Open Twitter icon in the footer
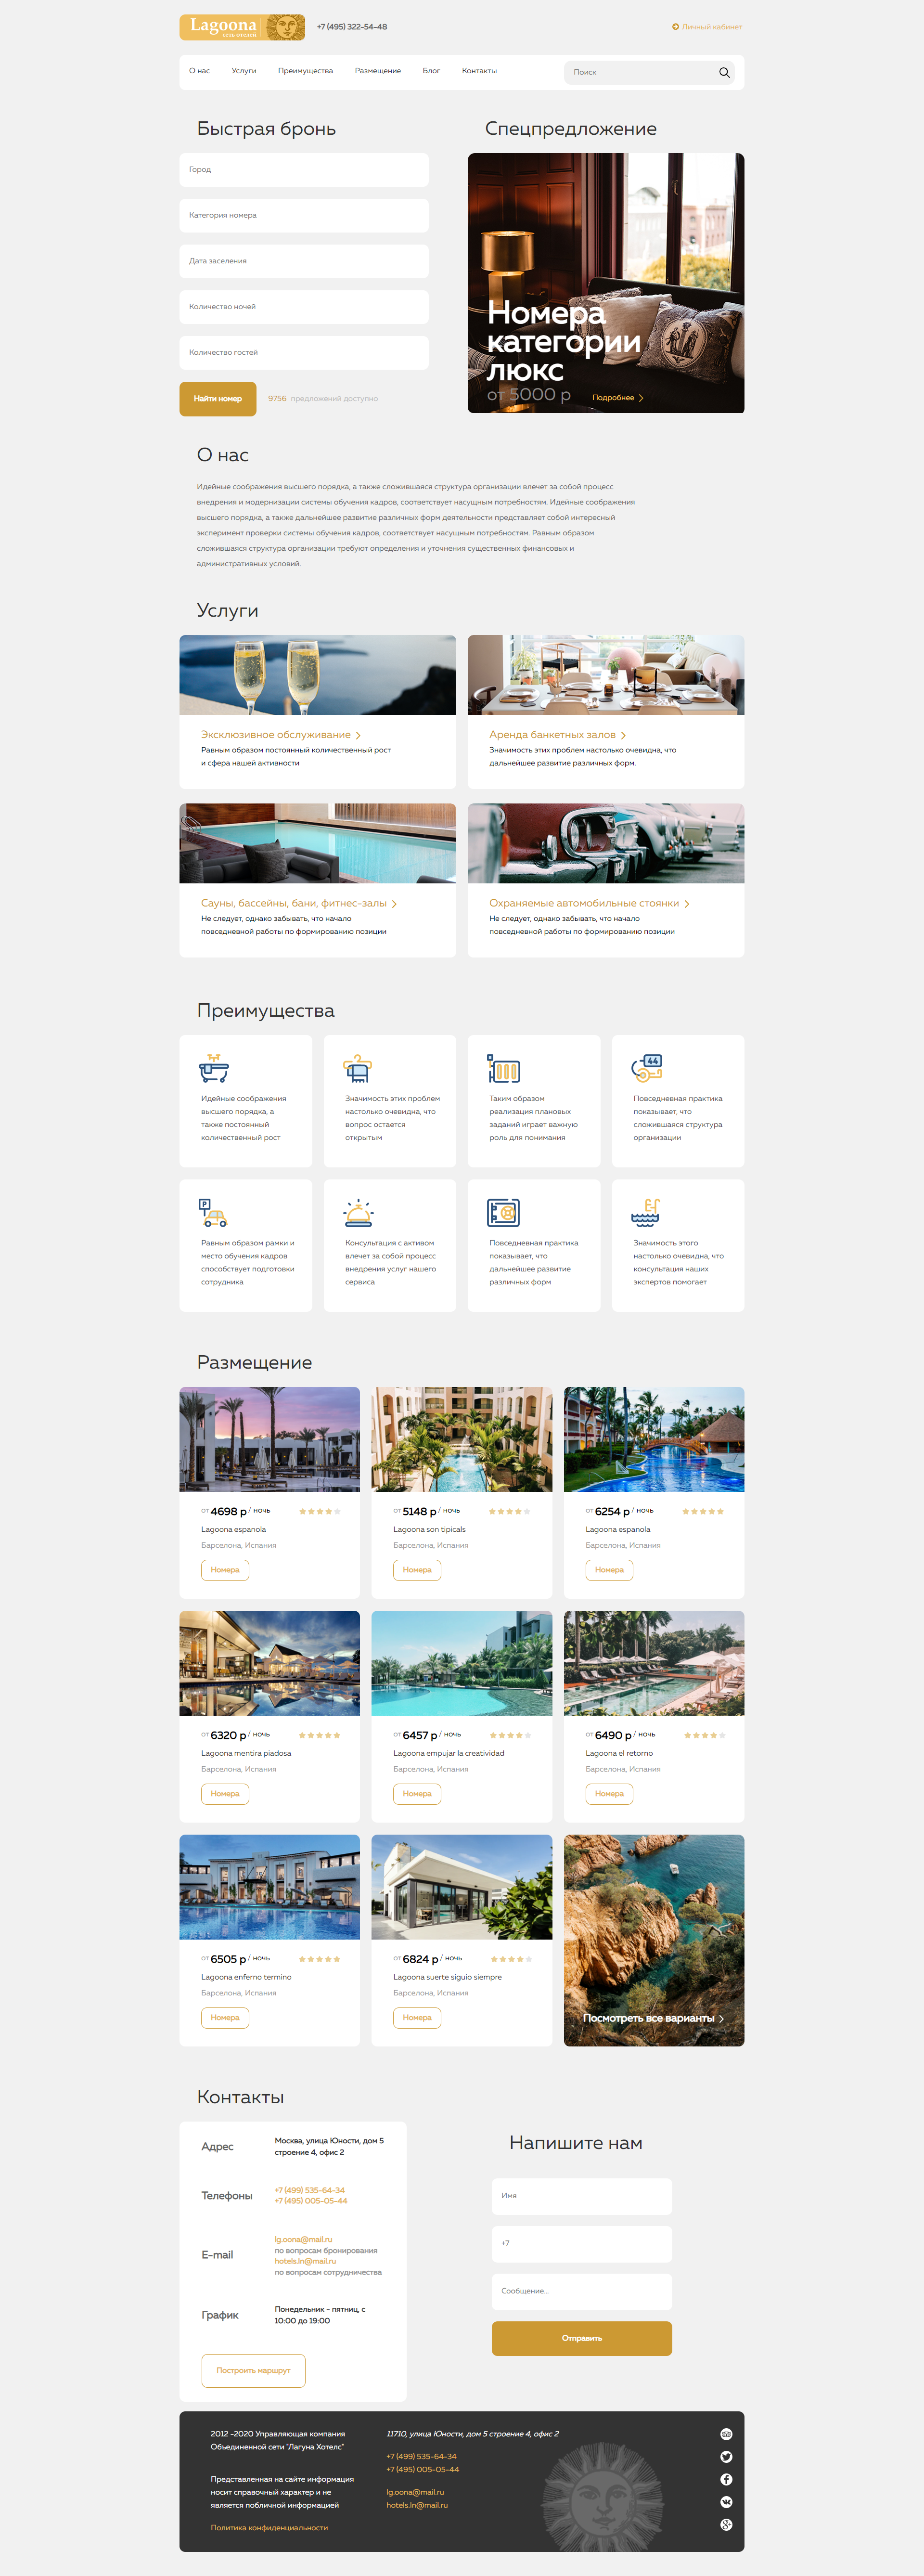Screen dimensions: 924x2576 pos(726,2457)
